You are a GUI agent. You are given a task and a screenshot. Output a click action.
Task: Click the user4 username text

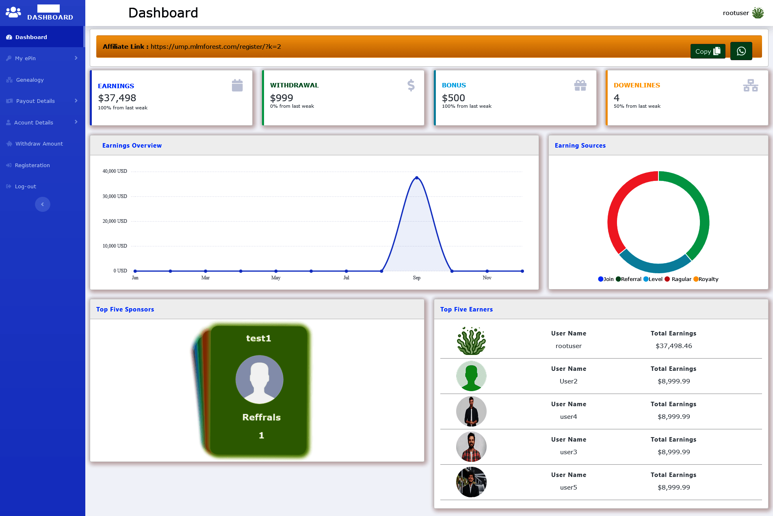(568, 417)
